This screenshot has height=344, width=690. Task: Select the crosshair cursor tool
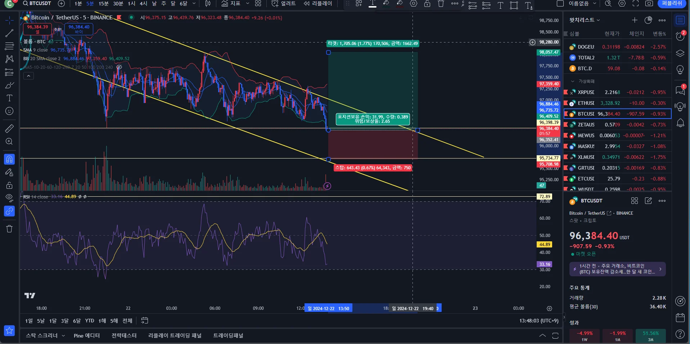point(9,20)
